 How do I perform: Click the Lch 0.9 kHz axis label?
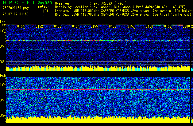(2, 46)
